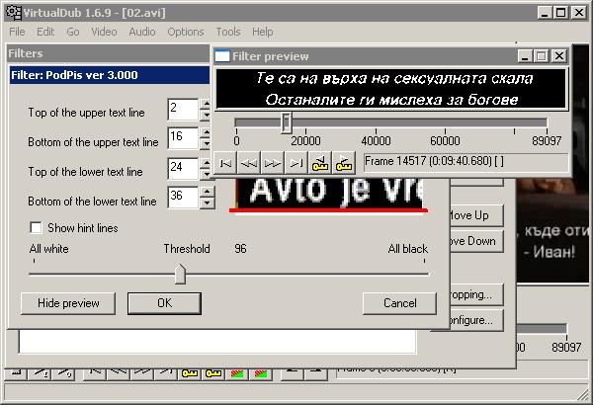The image size is (593, 405).
Task: Open the Video menu
Action: point(104,32)
